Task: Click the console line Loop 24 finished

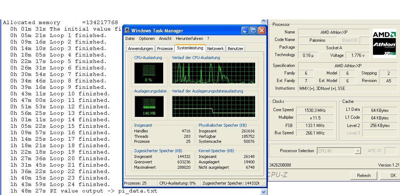Action: click(60, 184)
